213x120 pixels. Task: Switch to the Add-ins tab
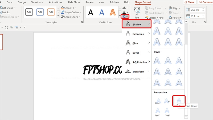114,2
